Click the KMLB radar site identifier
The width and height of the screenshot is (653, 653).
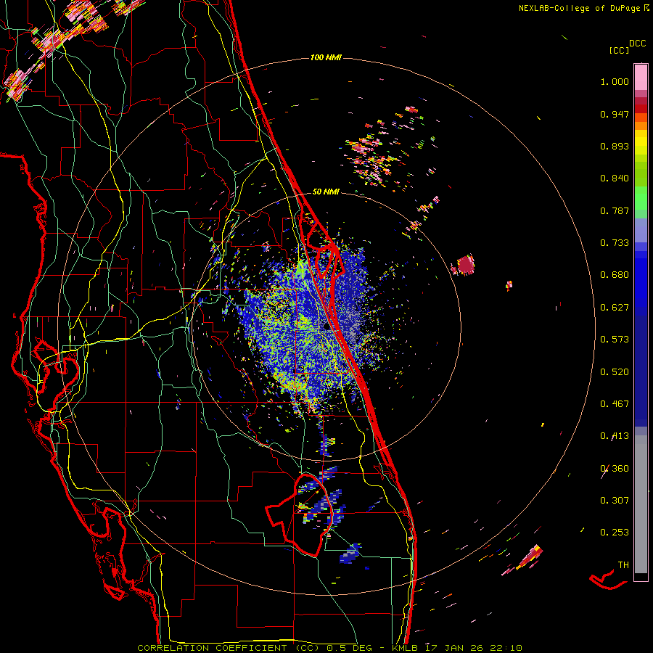point(405,648)
